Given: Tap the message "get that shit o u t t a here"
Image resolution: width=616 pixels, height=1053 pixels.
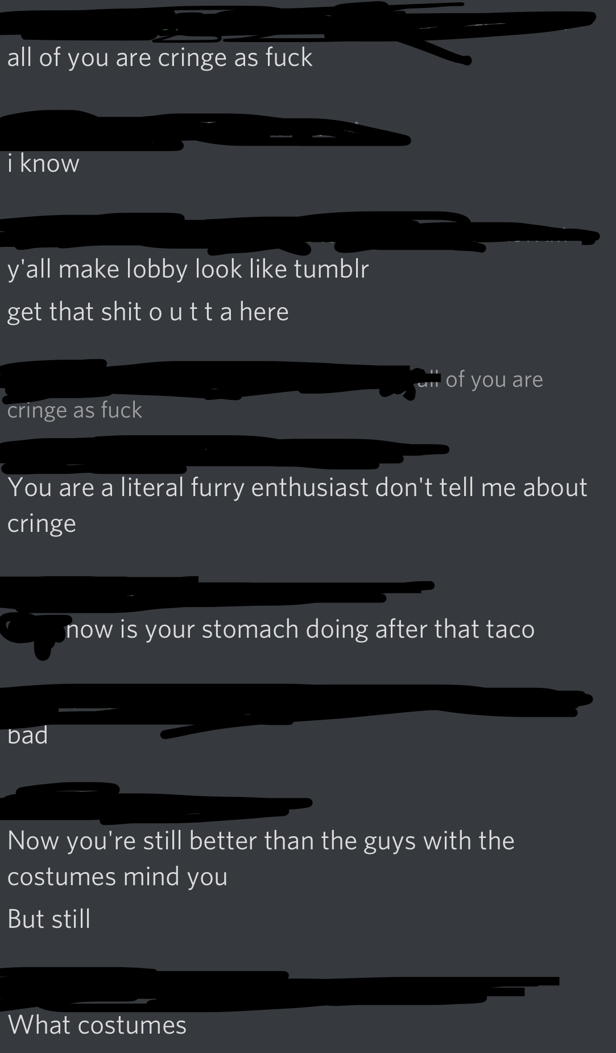Looking at the screenshot, I should (x=148, y=312).
